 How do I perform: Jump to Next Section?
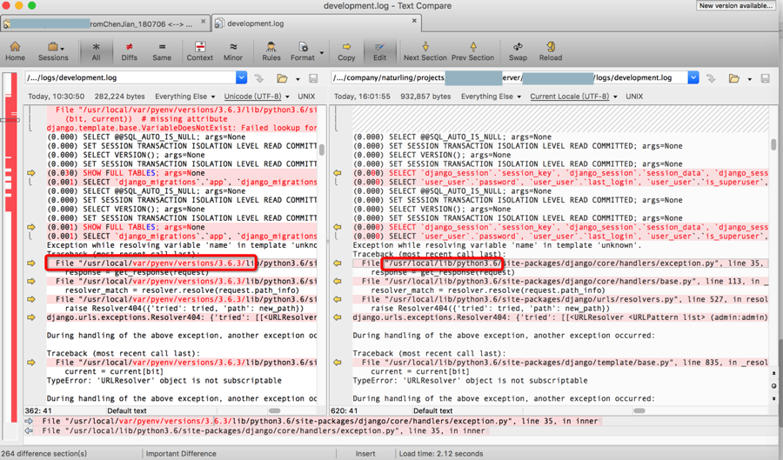click(425, 50)
